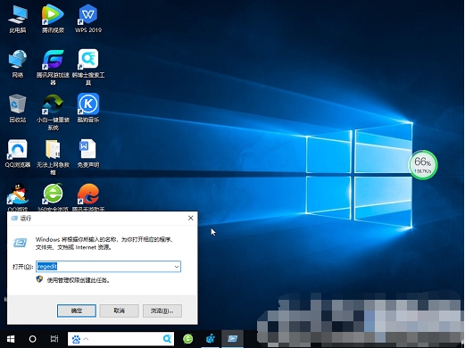Image resolution: width=465 pixels, height=348 pixels.
Task: Launch the orange Tencent assistant shortcut
Action: (88, 197)
